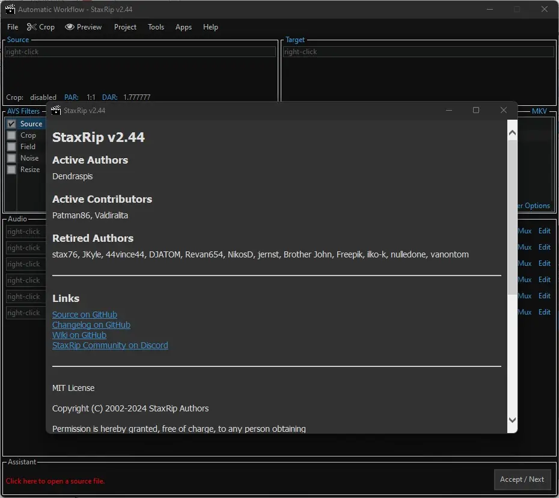This screenshot has width=559, height=498.
Task: Enable the Crop filter checkbox
Action: coord(11,135)
